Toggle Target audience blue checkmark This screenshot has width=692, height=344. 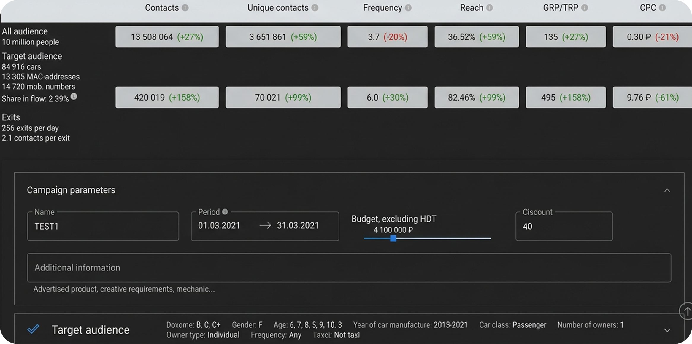33,329
